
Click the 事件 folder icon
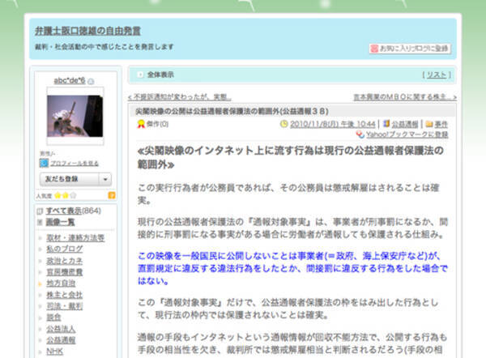[x=428, y=125]
